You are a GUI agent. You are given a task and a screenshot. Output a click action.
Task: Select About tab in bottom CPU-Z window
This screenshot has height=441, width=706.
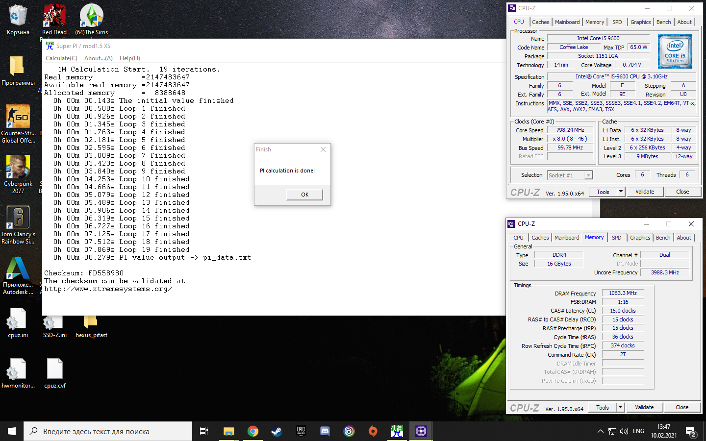click(684, 238)
